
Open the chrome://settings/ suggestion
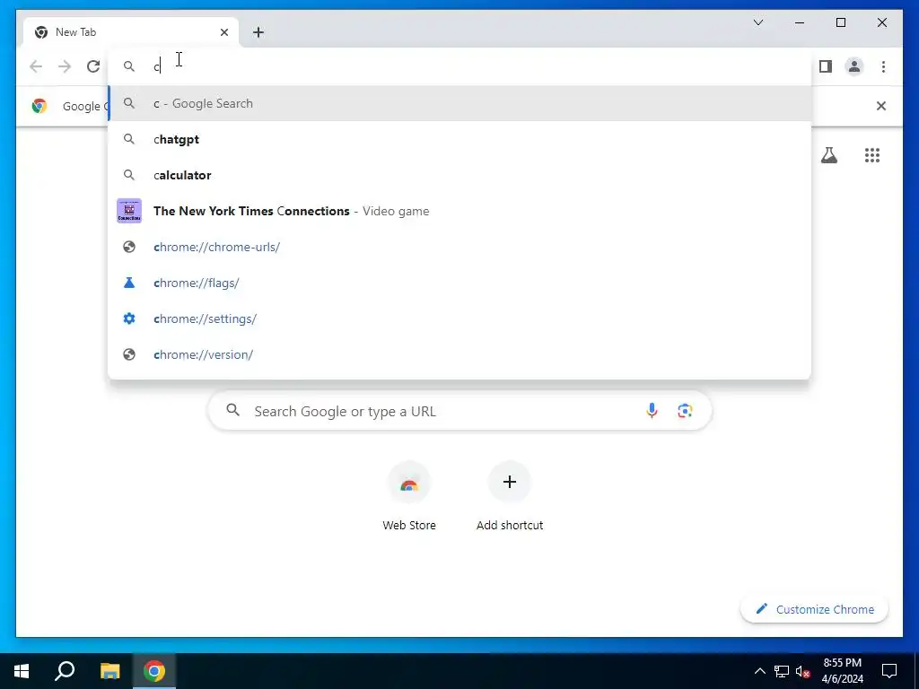(460, 318)
